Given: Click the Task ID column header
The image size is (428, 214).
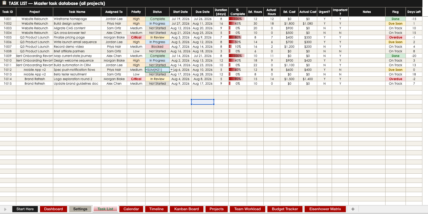Looking at the screenshot, I should click(8, 12).
